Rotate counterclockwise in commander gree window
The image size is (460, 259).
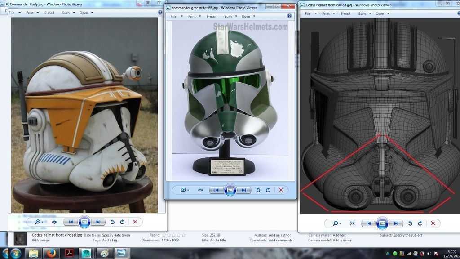(258, 190)
